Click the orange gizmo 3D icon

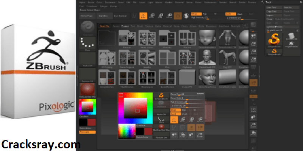[x=178, y=16]
